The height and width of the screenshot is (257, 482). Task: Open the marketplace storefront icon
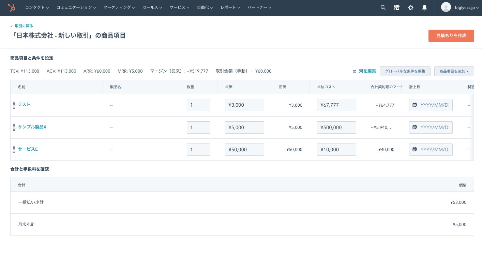click(x=397, y=7)
